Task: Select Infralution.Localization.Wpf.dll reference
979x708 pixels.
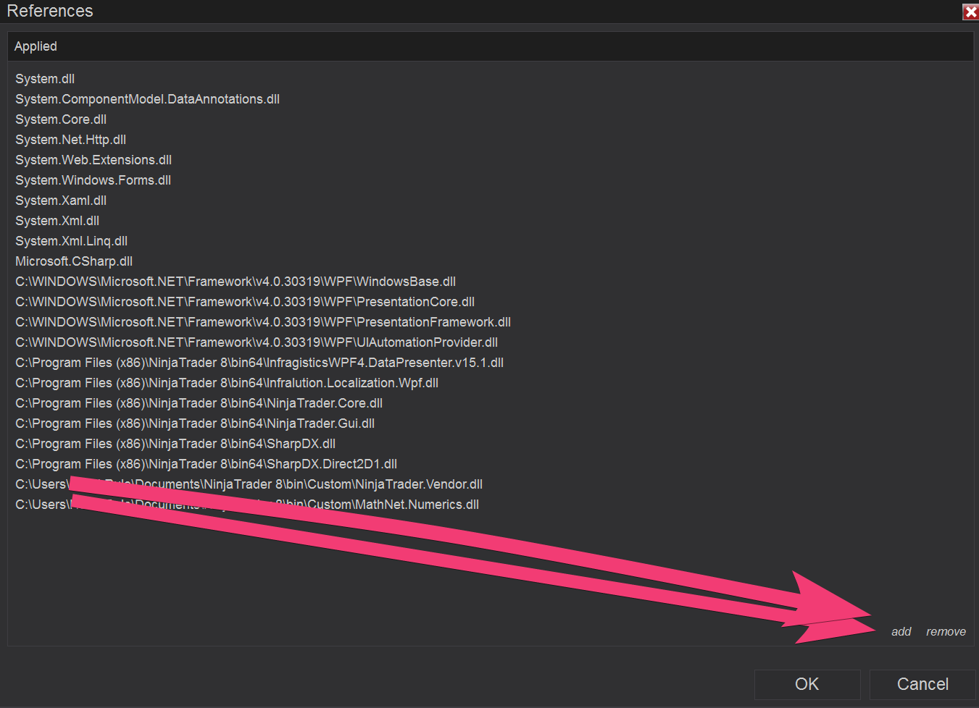Action: pyautogui.click(x=227, y=383)
